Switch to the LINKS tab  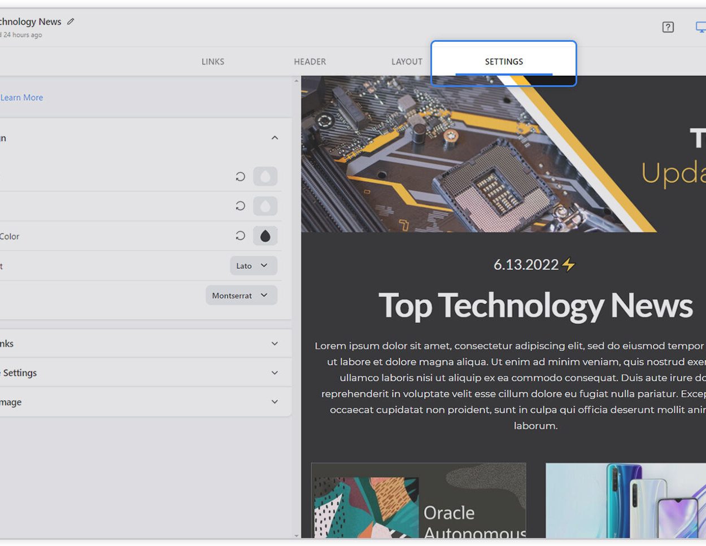point(213,62)
